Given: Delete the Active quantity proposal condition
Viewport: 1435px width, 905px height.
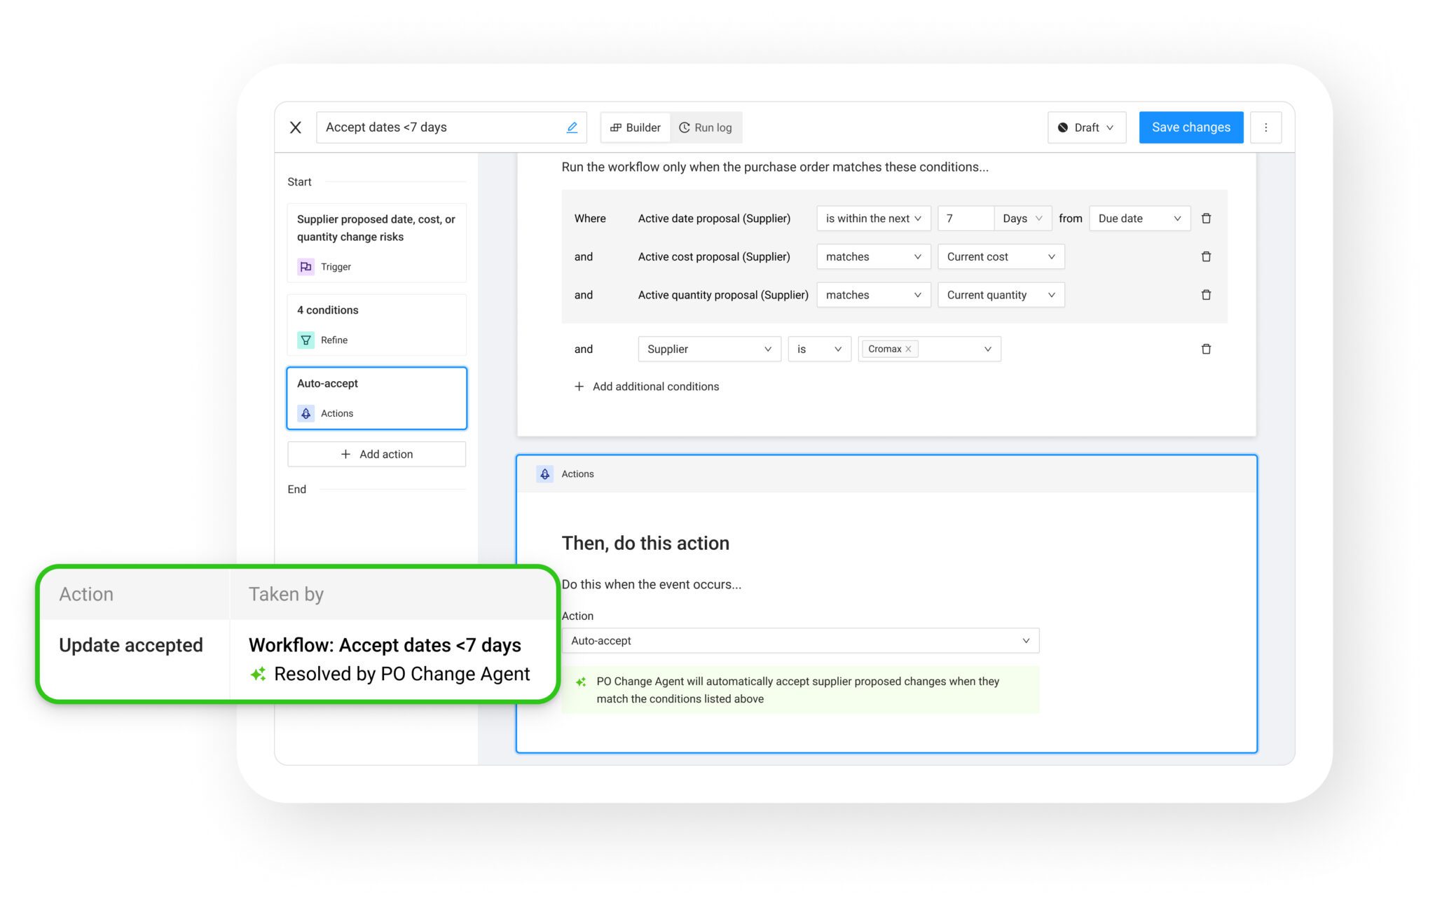Looking at the screenshot, I should [1206, 295].
